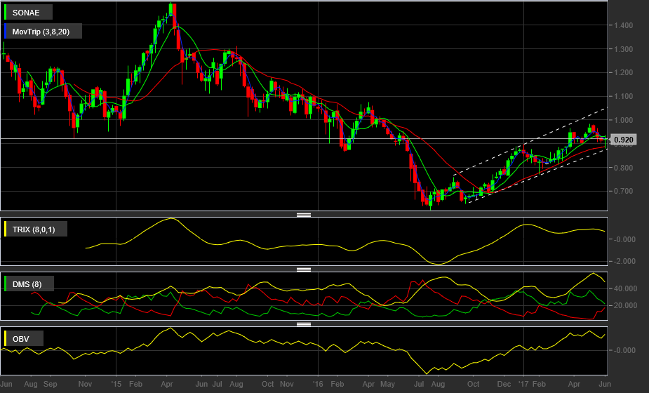This screenshot has height=393, width=649.
Task: Click the '15 year marker on time axis
Action: (116, 384)
